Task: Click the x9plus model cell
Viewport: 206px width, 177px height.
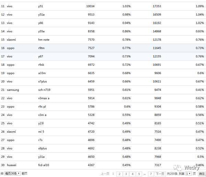Action: point(43,148)
